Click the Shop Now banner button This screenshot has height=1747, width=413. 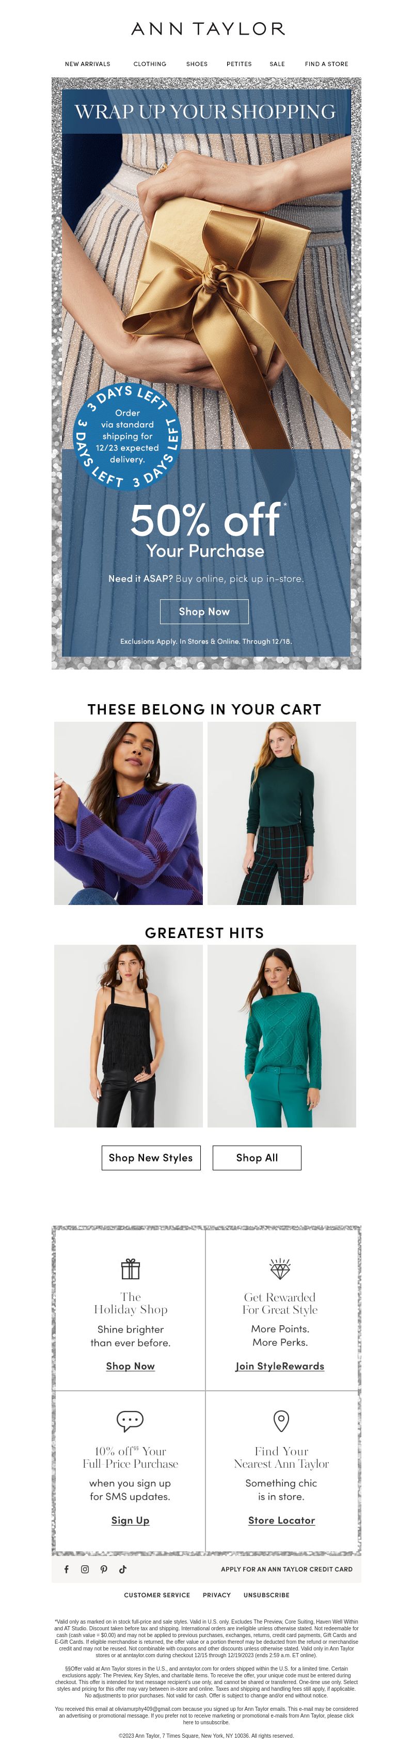click(x=204, y=611)
